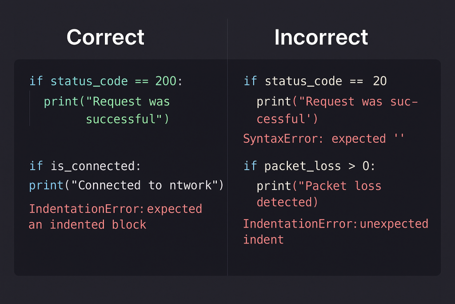The width and height of the screenshot is (455, 304).
Task: Click the "SyntaxError: expected ''" message
Action: (323, 138)
